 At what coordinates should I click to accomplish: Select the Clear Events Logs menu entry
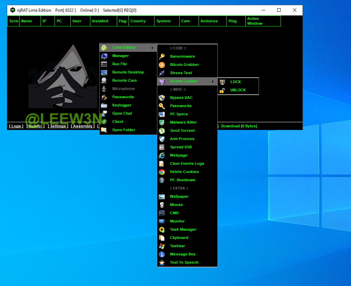187,163
